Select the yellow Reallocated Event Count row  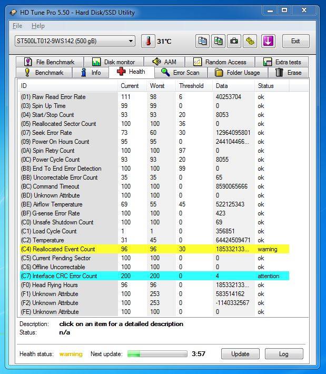pyautogui.click(x=154, y=249)
